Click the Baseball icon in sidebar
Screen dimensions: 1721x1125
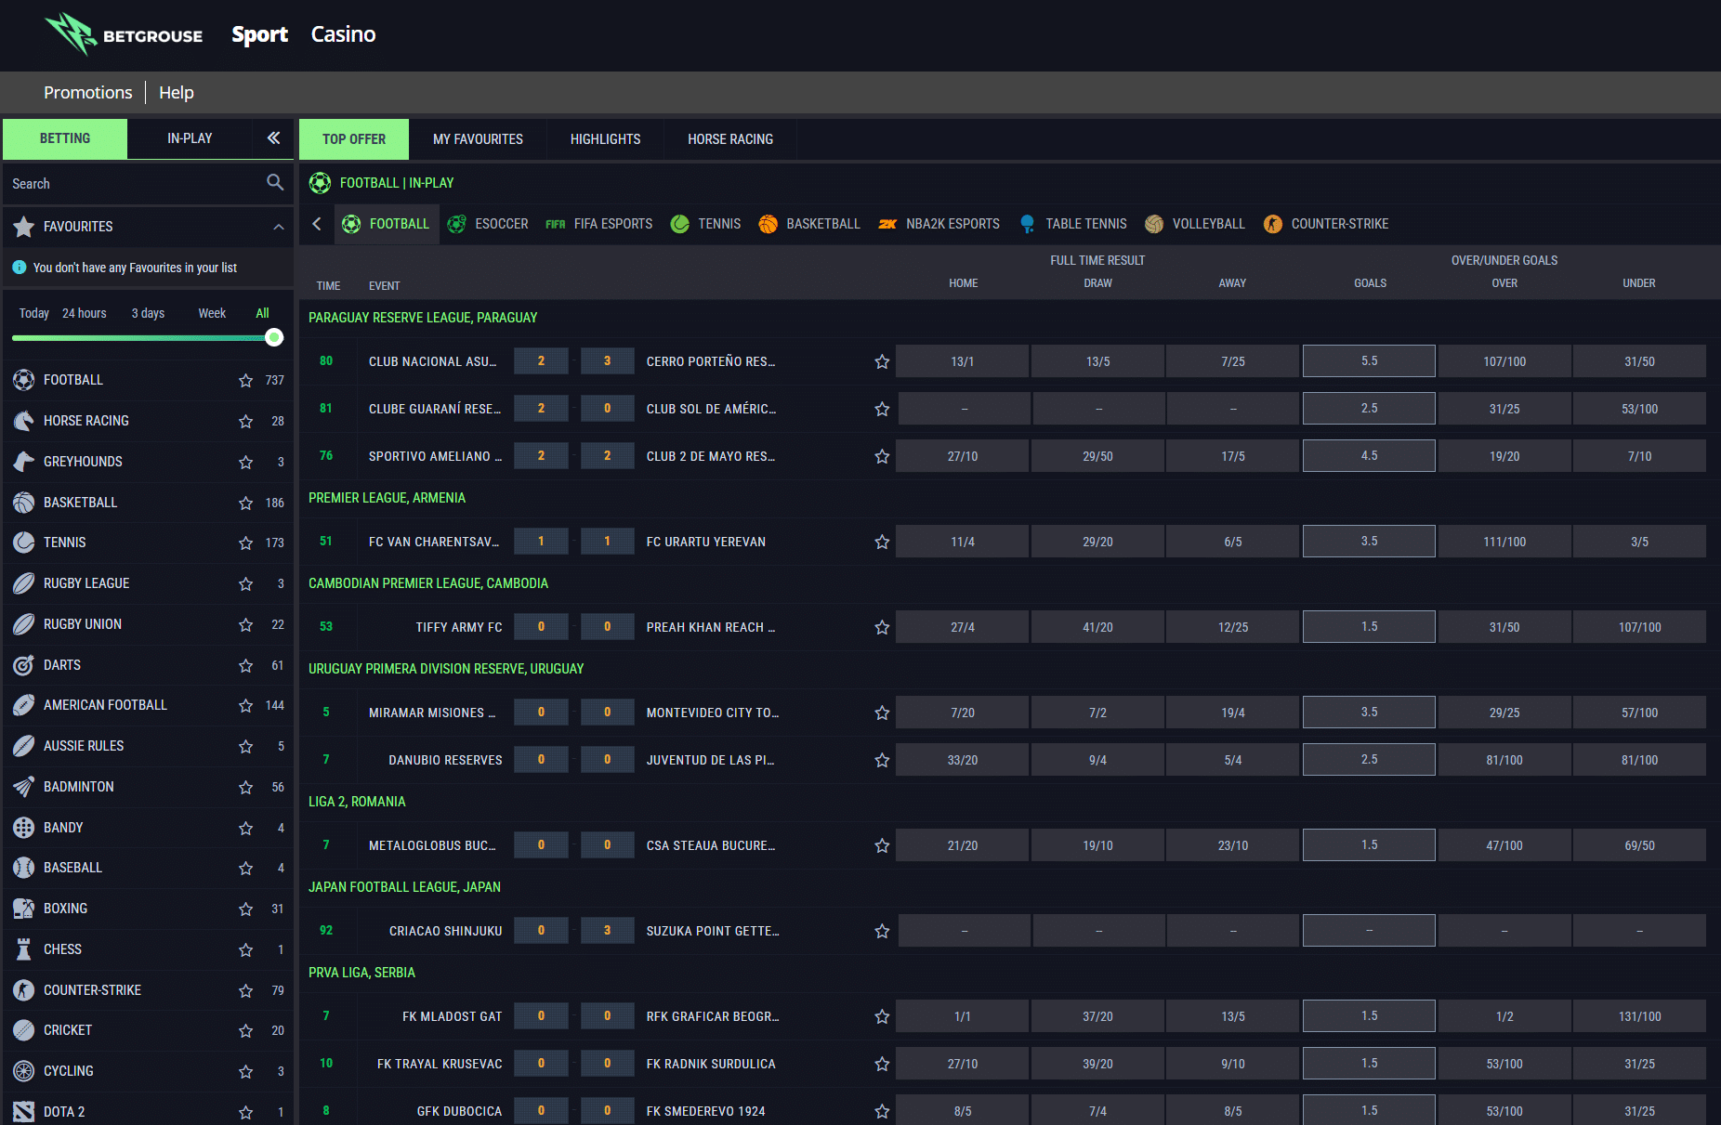(x=24, y=868)
